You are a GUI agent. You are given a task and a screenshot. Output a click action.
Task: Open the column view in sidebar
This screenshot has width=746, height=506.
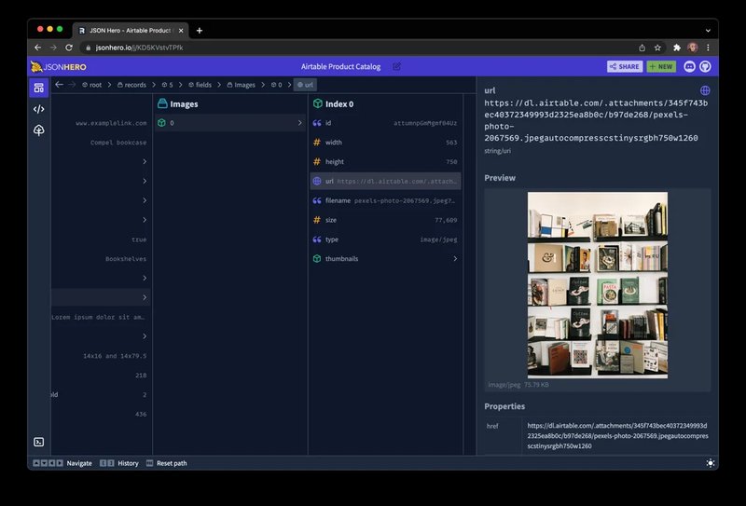(39, 88)
